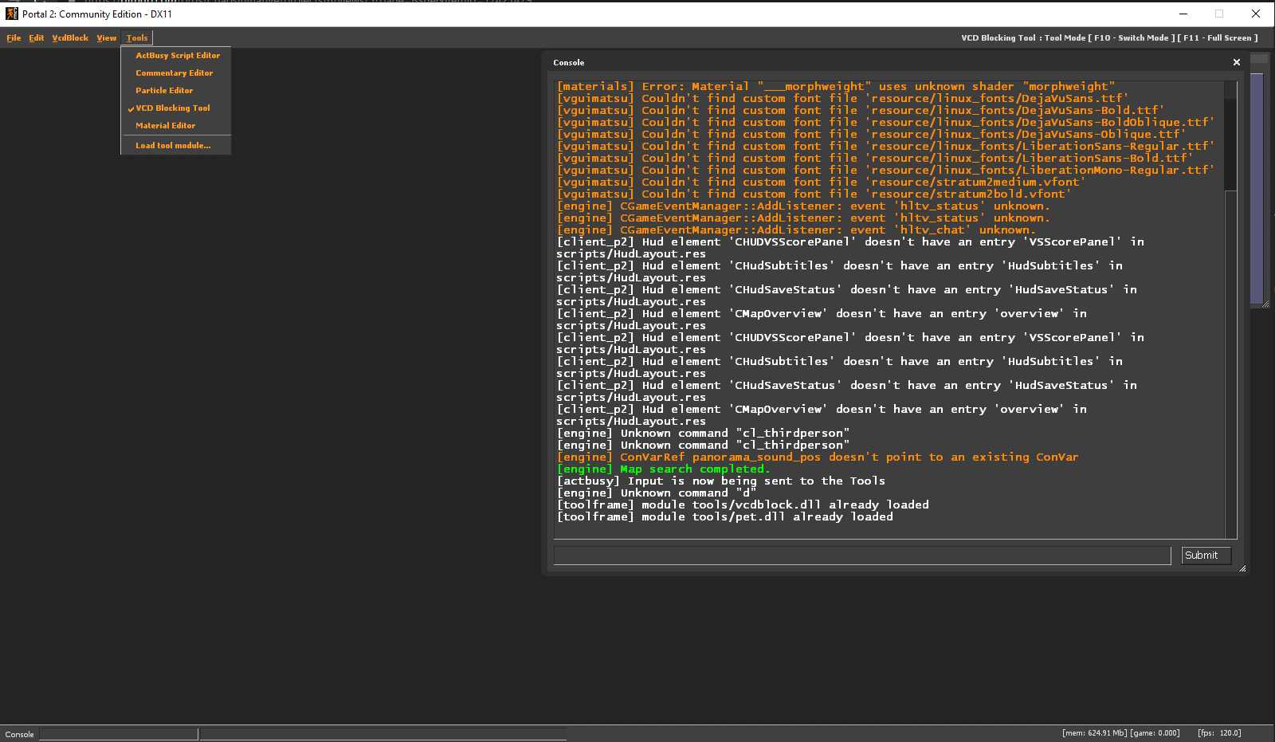Launch the ActBusy Script Editor
Screen dimensions: 1275x742
(x=177, y=55)
